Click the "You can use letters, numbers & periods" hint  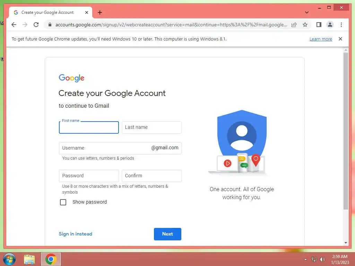pos(98,158)
